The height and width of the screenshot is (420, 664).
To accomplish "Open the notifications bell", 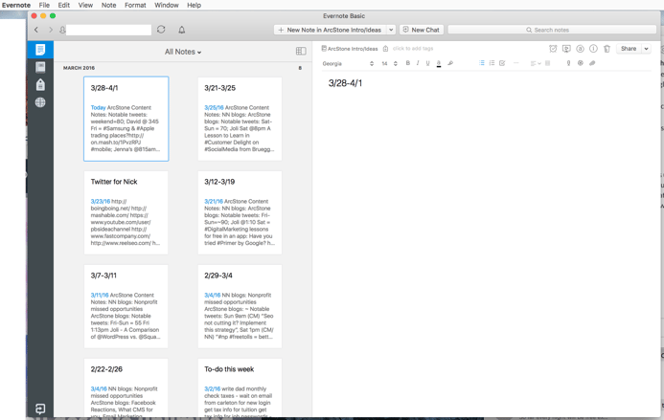I will coord(181,31).
